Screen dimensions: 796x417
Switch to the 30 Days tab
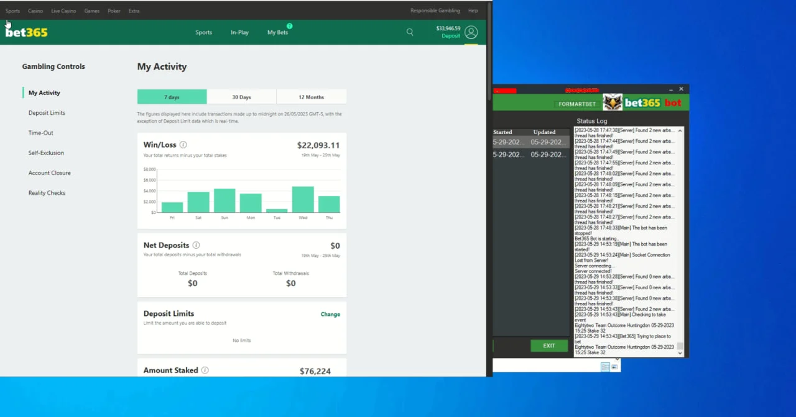241,97
